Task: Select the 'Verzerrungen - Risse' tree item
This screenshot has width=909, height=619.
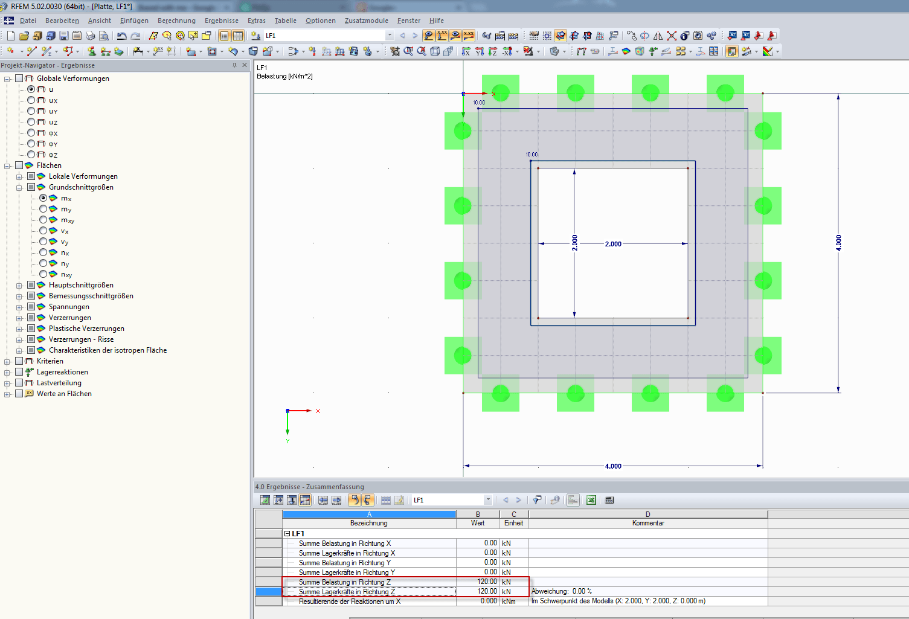Action: click(81, 339)
